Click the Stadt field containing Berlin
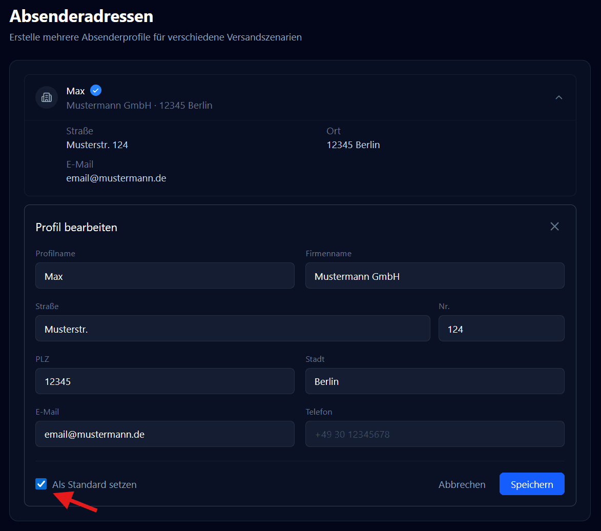Viewport: 601px width, 531px height. pos(434,381)
